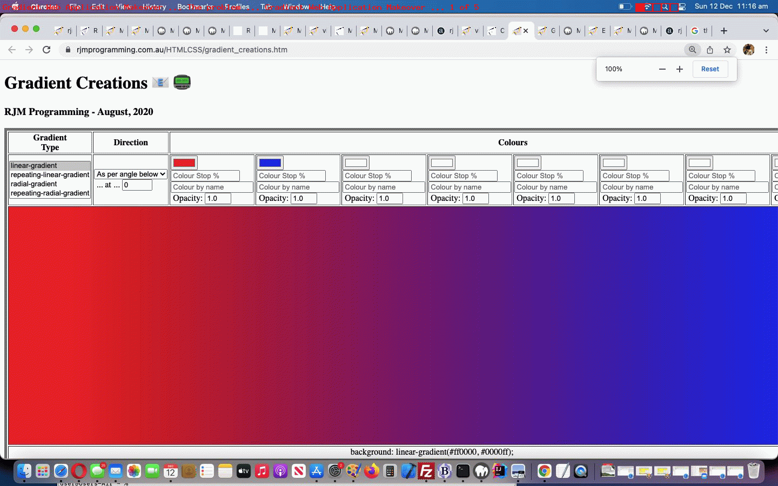Open the Bookmarks menu

click(x=195, y=6)
